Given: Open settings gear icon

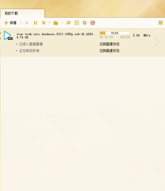Looking at the screenshot, I should pos(84,23).
